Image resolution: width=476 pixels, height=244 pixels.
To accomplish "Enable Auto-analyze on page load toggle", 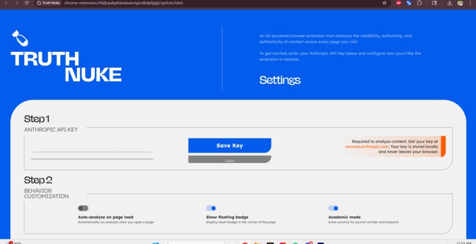I will click(83, 208).
